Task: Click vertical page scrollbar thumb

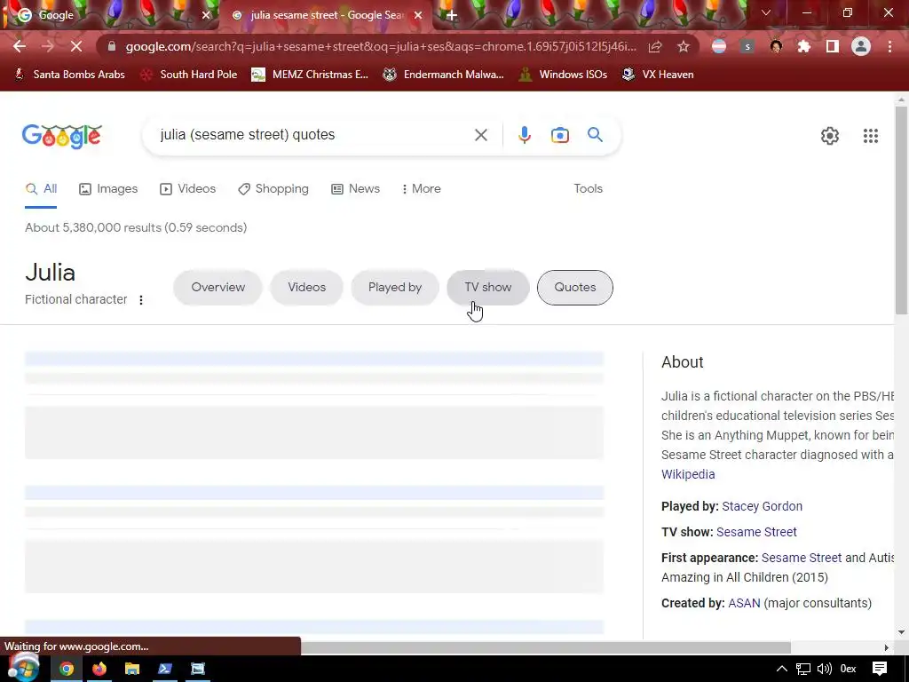Action: click(x=901, y=210)
